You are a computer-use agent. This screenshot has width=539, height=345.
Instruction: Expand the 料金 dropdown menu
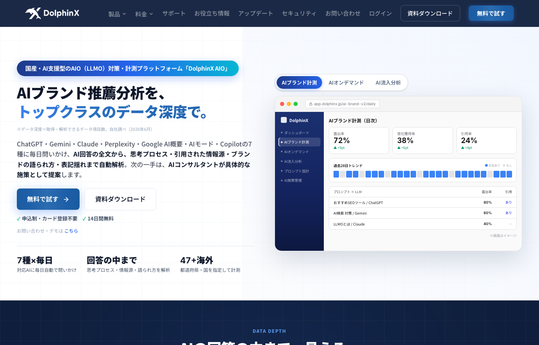(144, 14)
